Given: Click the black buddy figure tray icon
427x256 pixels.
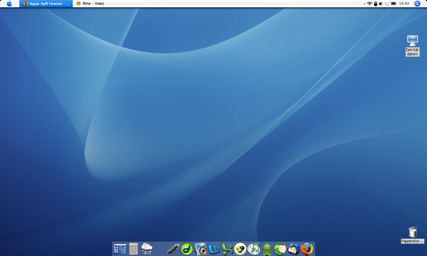Looking at the screenshot, I should coord(375,4).
